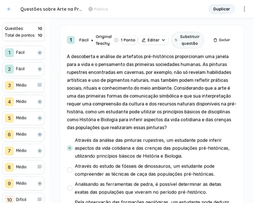Image resolution: width=254 pixels, height=203 pixels.
Task: Go to question 3 Médio in sidebar
Action: tap(23, 85)
